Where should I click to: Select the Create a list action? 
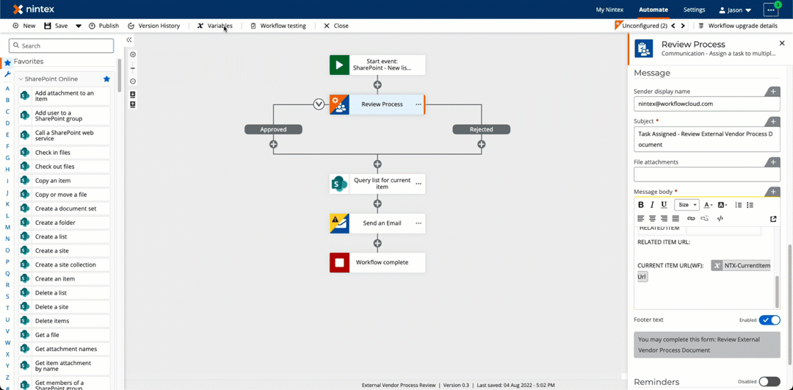coord(64,236)
